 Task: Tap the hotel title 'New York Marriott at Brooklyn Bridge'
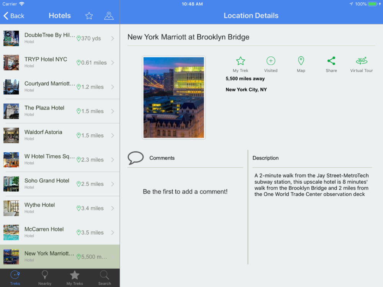(188, 37)
